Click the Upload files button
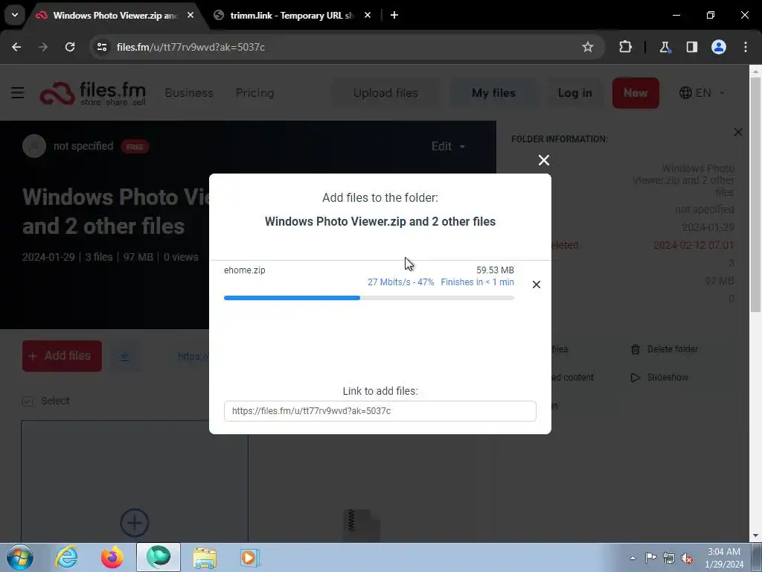 (x=385, y=93)
